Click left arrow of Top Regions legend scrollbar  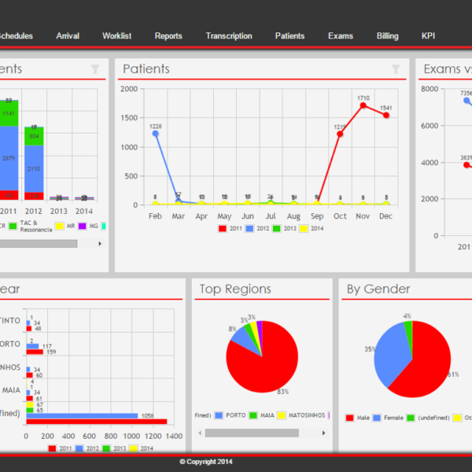pos(200,433)
